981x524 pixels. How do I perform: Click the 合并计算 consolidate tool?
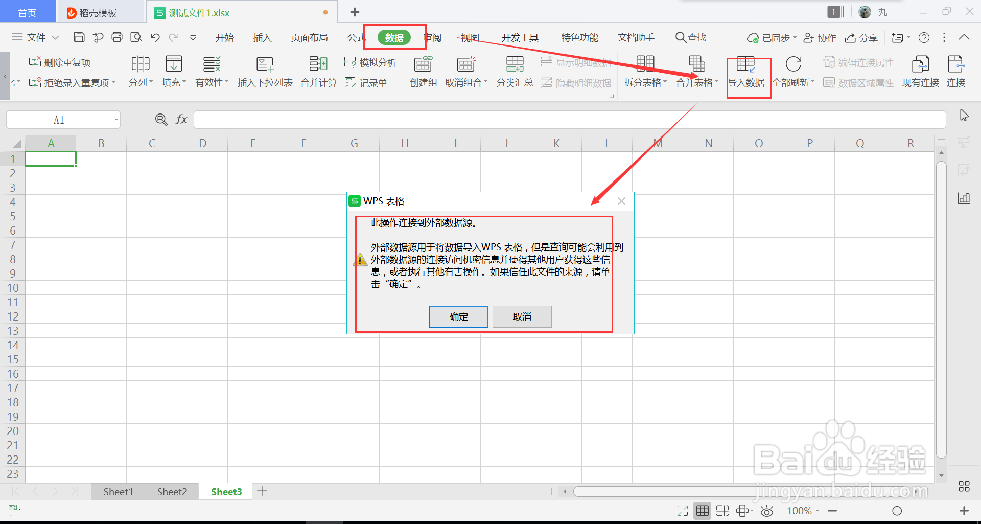click(318, 72)
